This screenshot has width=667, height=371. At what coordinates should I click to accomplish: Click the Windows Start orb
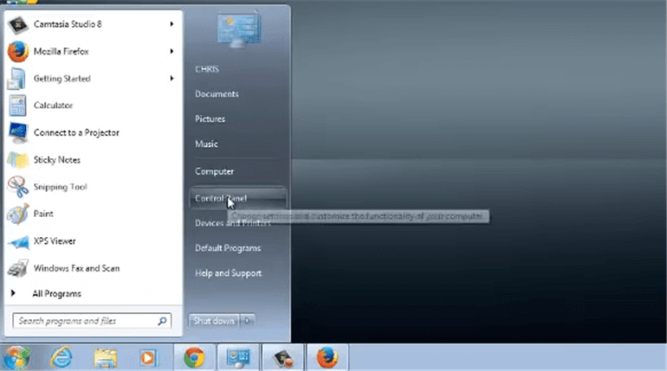click(x=16, y=357)
